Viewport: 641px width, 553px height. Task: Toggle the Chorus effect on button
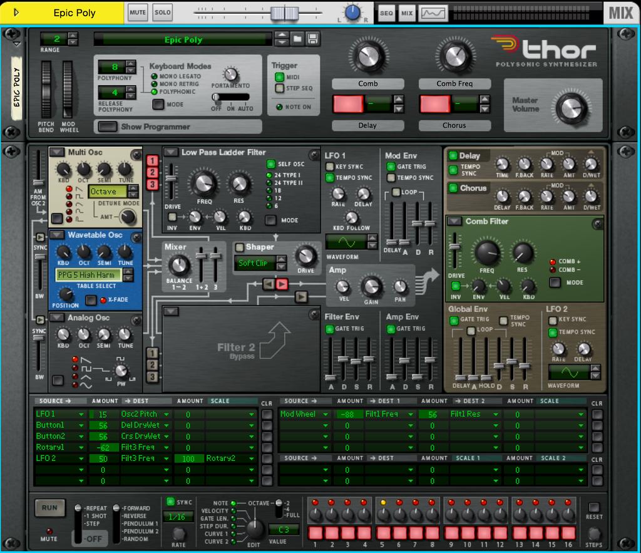pyautogui.click(x=453, y=188)
